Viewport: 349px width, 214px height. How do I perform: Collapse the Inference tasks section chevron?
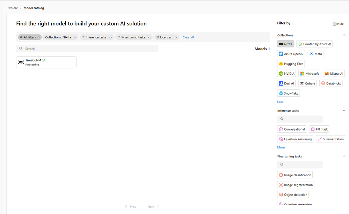pyautogui.click(x=344, y=111)
